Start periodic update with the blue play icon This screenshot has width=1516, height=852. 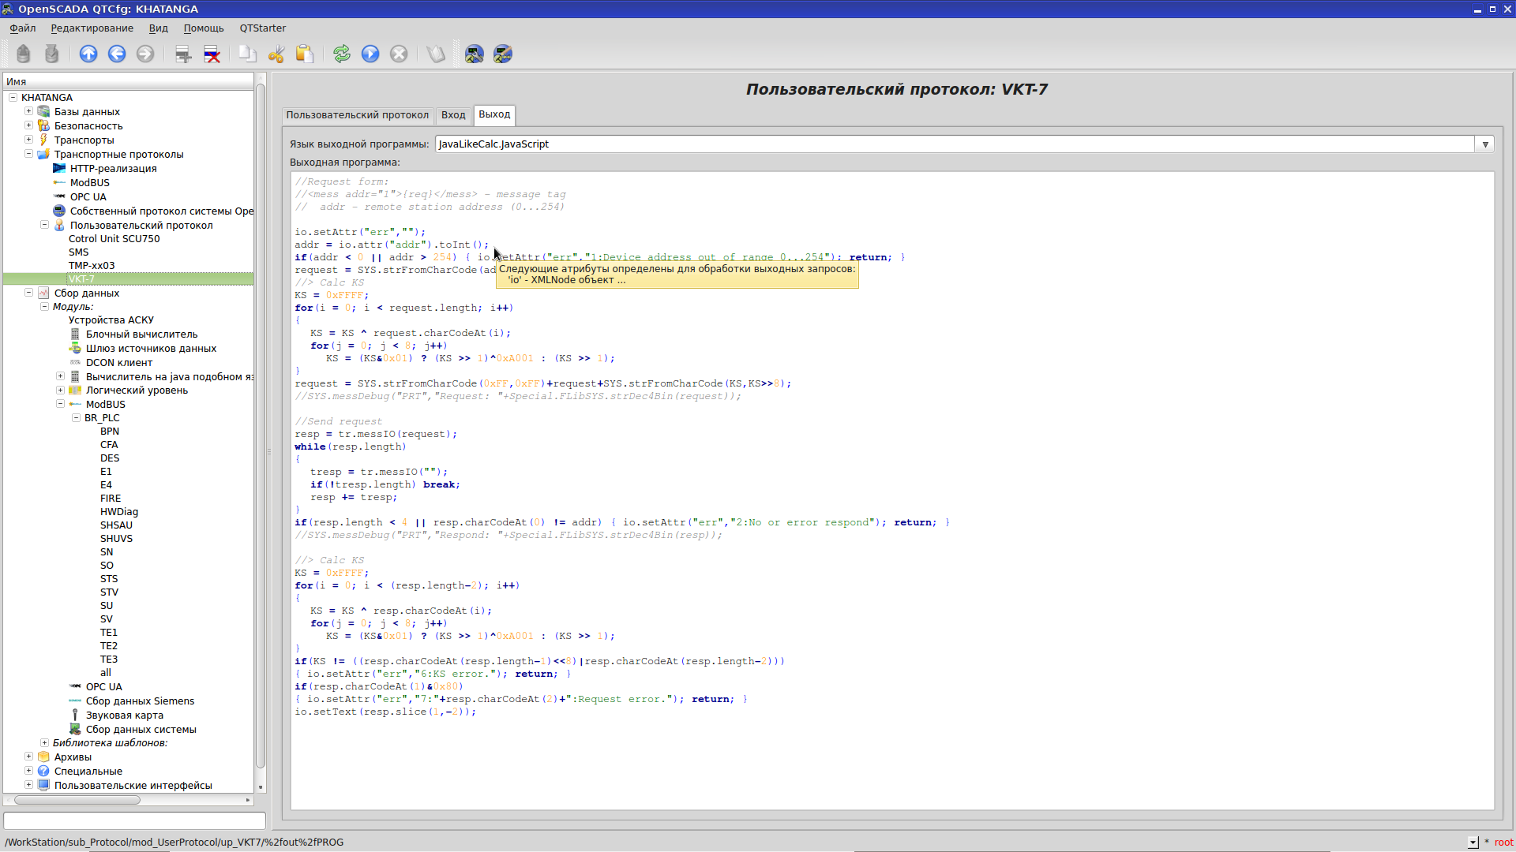pos(370,54)
